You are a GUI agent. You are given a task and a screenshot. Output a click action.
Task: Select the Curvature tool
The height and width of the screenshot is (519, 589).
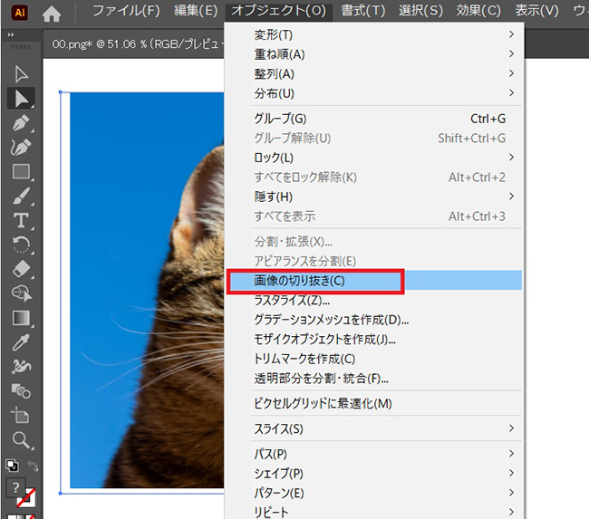coord(21,148)
